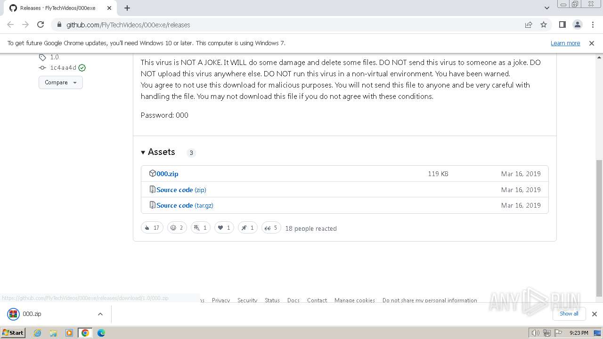
Task: Share this page with the share icon
Action: pos(529,25)
